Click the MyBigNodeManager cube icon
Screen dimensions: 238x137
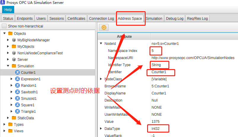coord(14,40)
